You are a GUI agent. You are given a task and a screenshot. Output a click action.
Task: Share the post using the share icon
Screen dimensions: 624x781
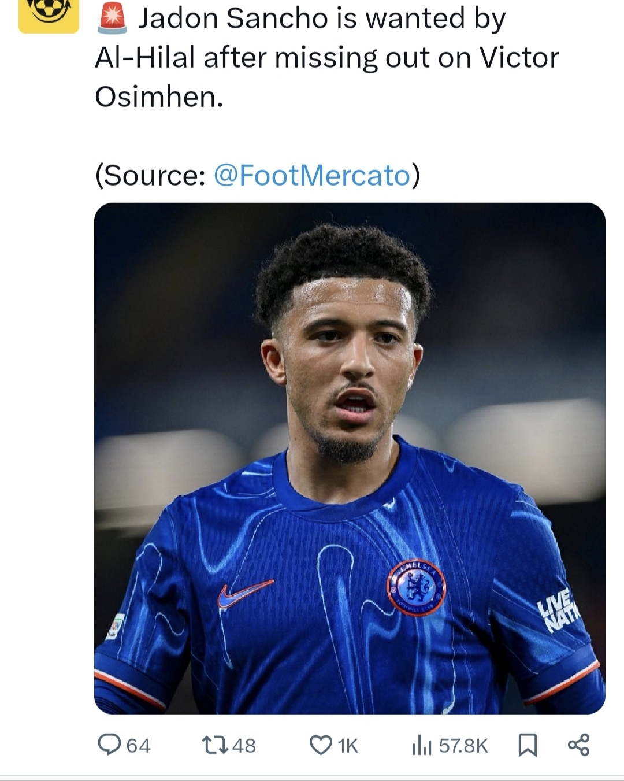pos(578,745)
